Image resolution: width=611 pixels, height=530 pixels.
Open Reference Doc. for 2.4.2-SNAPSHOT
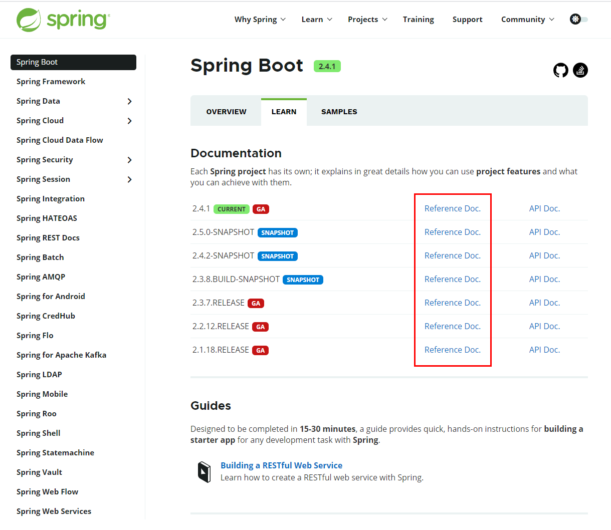point(452,255)
